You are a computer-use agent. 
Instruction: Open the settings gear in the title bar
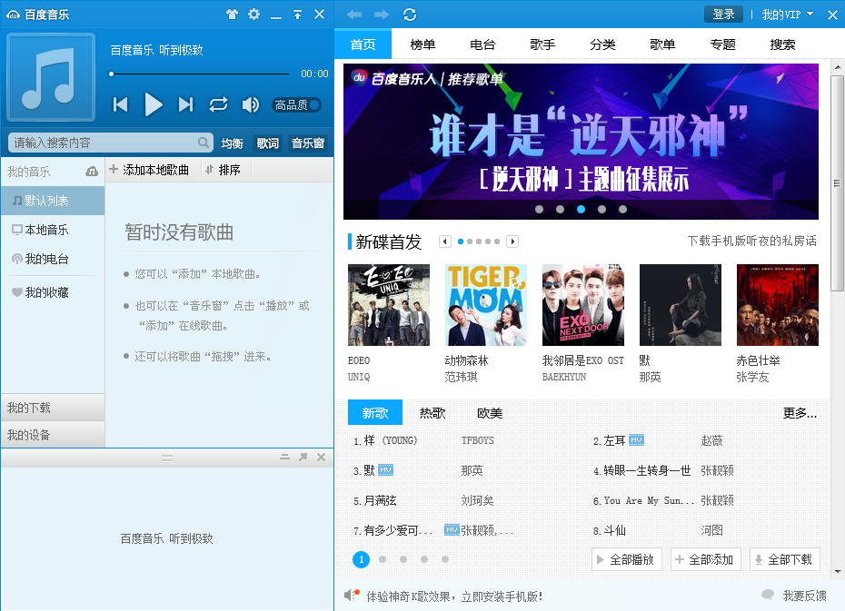point(254,15)
